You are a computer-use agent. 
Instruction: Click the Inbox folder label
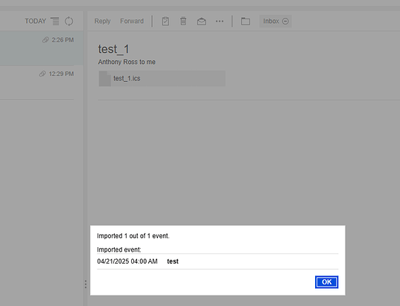tap(271, 21)
